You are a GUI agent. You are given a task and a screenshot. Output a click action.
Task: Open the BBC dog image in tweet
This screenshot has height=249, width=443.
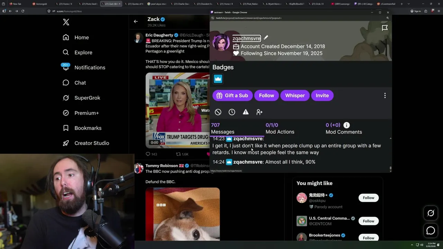coord(182,214)
